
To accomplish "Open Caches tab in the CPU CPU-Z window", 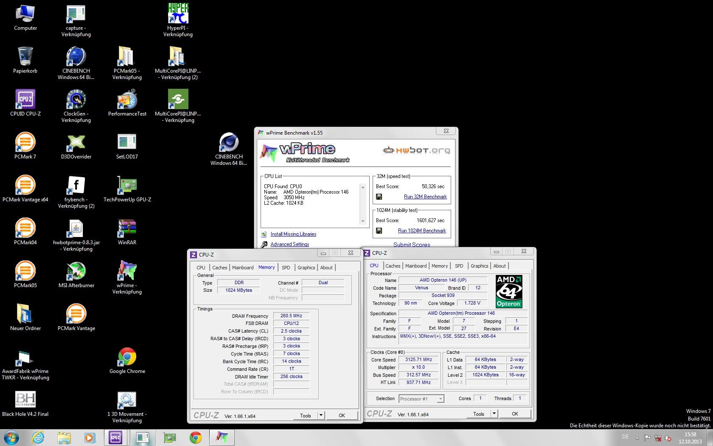I will [393, 266].
